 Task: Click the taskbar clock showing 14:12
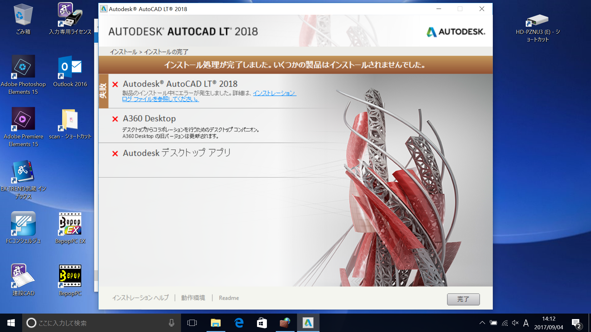[x=549, y=323]
